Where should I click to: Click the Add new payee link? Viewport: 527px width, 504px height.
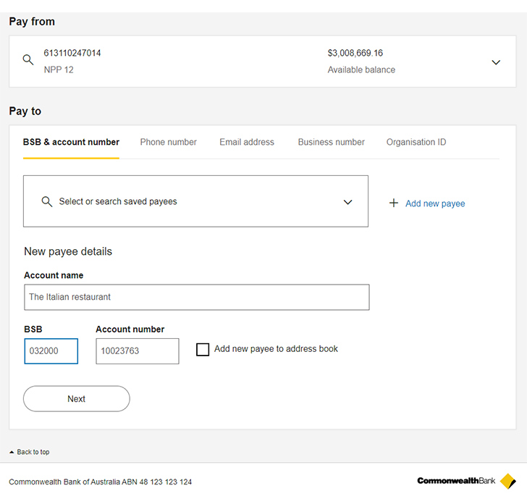[x=435, y=203]
